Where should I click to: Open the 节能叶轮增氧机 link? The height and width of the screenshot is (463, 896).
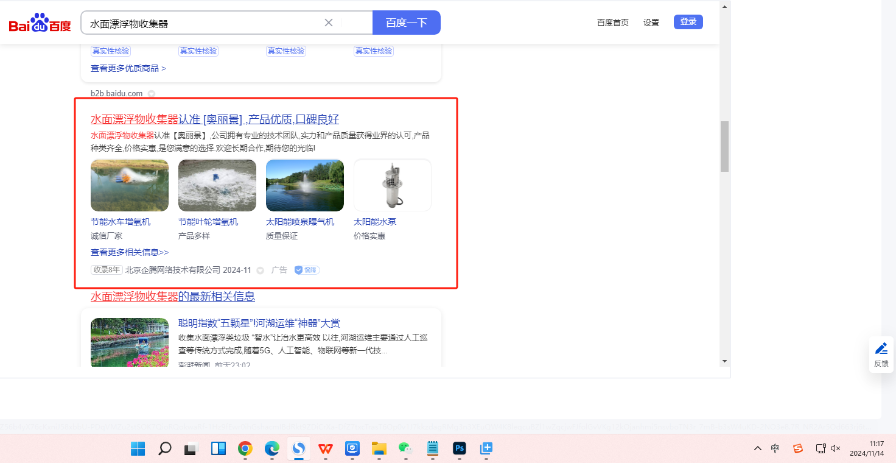click(208, 222)
